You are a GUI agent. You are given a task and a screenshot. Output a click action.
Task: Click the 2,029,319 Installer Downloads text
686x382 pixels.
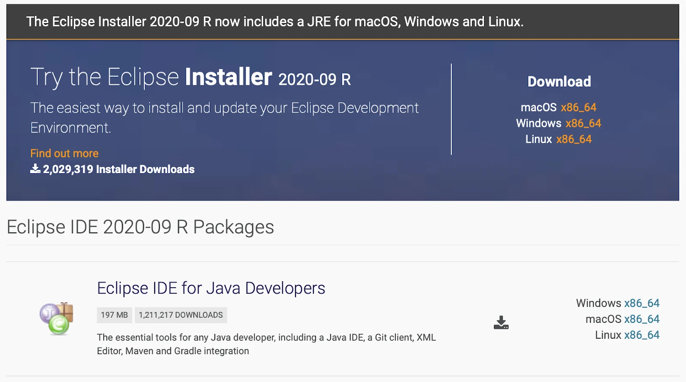[119, 169]
